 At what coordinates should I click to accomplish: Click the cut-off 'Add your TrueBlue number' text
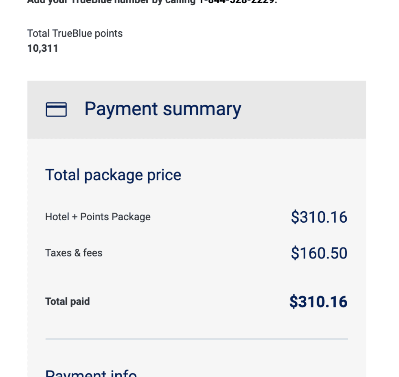pyautogui.click(x=110, y=2)
